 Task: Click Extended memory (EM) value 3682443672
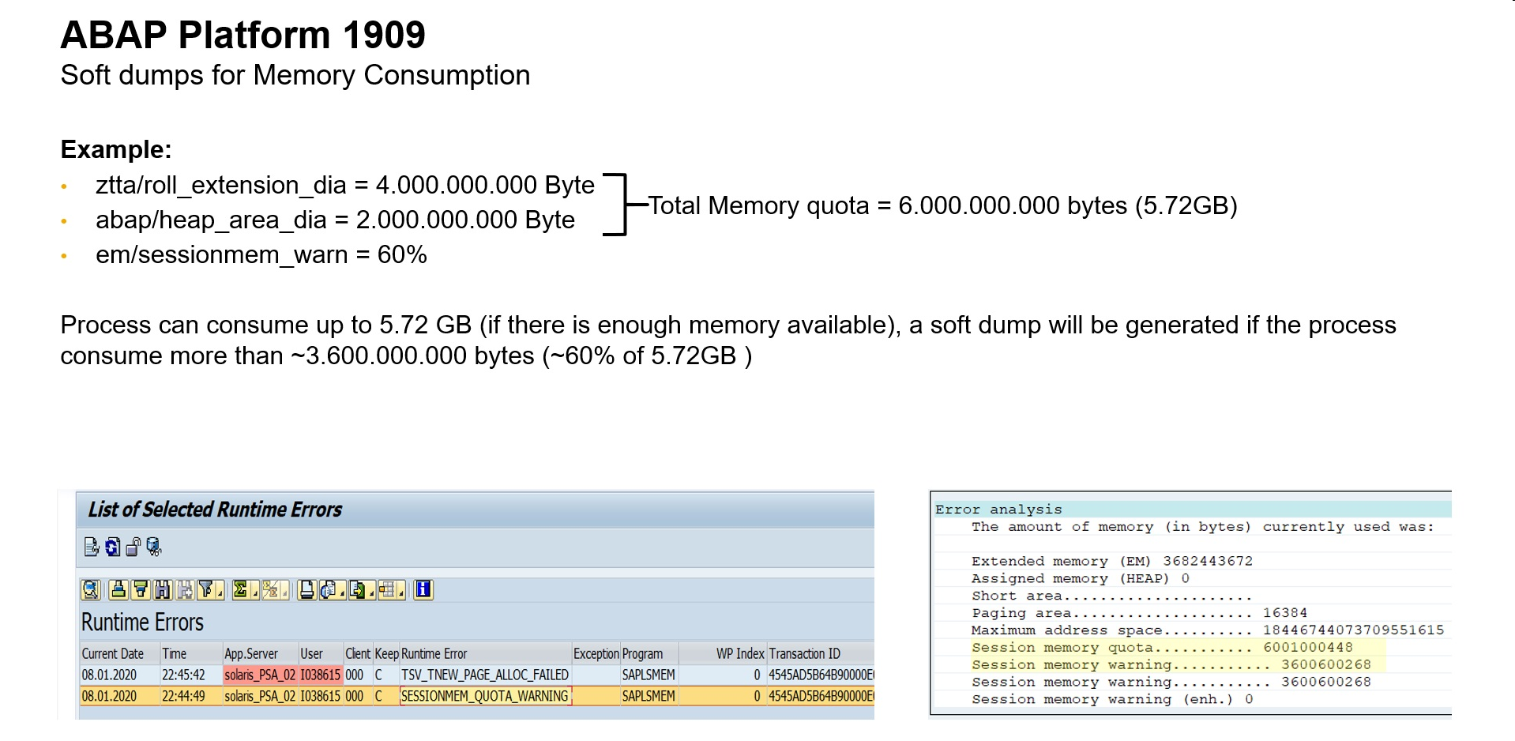[1208, 561]
